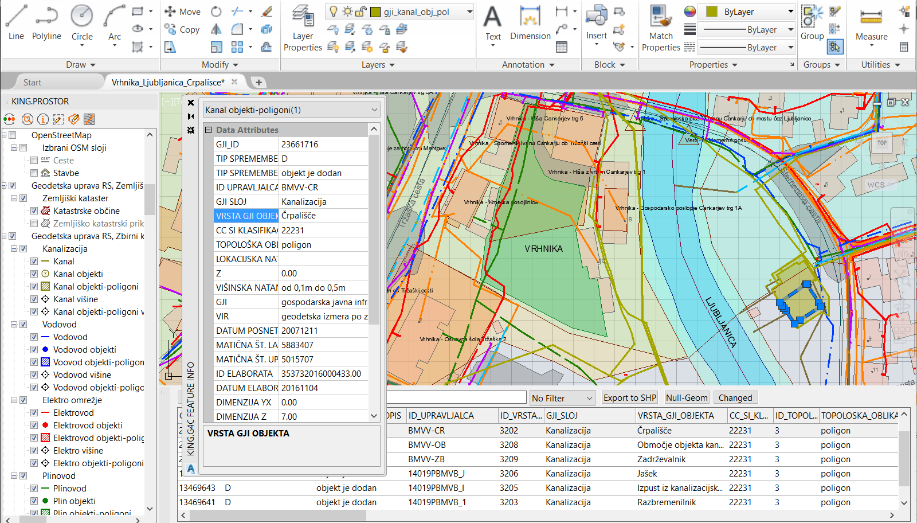Uncheck Vodovod objekti layer
Screen dimensions: 917x523
pyautogui.click(x=34, y=350)
